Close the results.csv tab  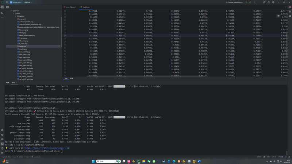click(x=91, y=7)
